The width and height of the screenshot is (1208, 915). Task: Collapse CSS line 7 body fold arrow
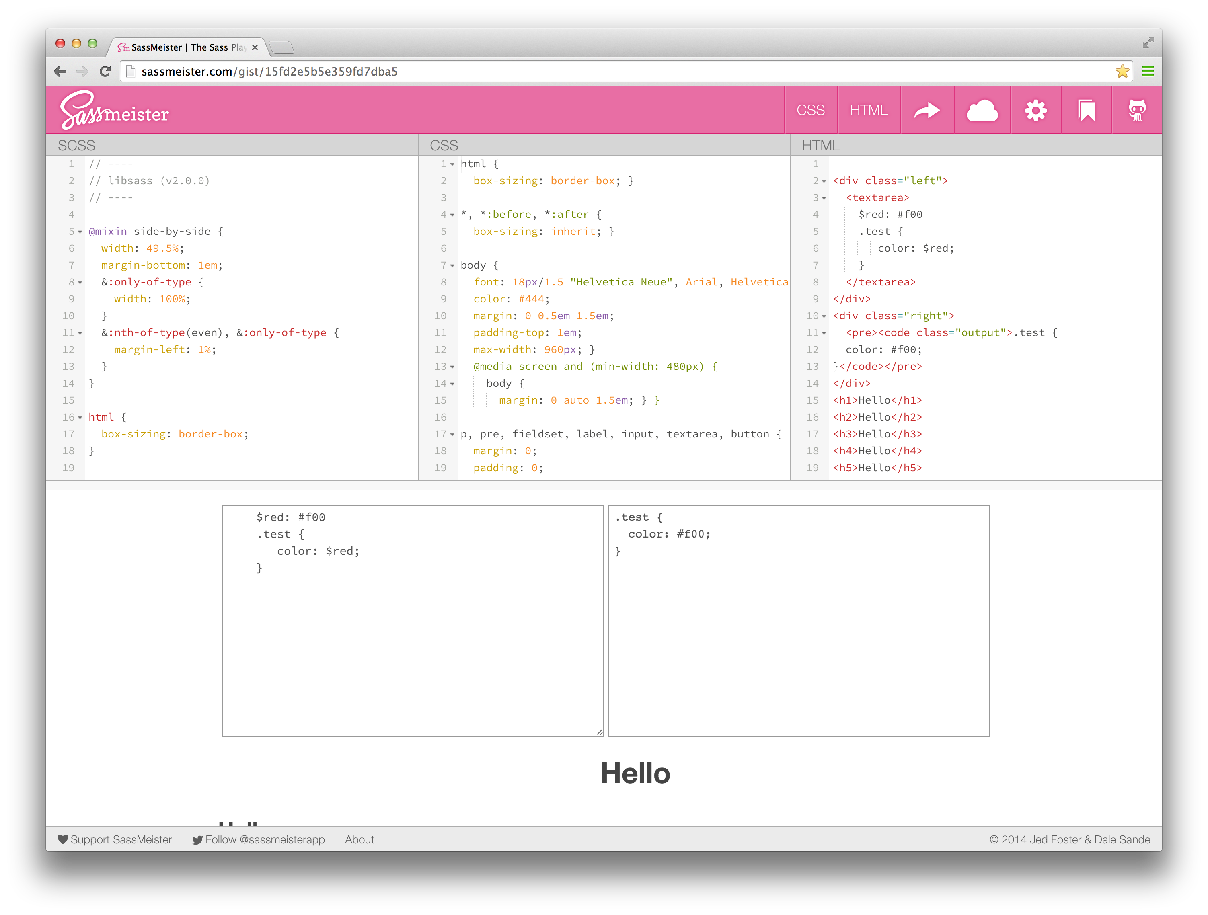coord(452,266)
